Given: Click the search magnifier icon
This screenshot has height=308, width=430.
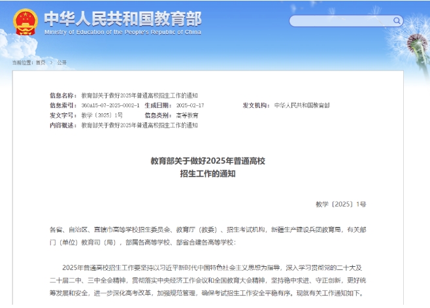Looking at the screenshot, I should tap(397, 20).
